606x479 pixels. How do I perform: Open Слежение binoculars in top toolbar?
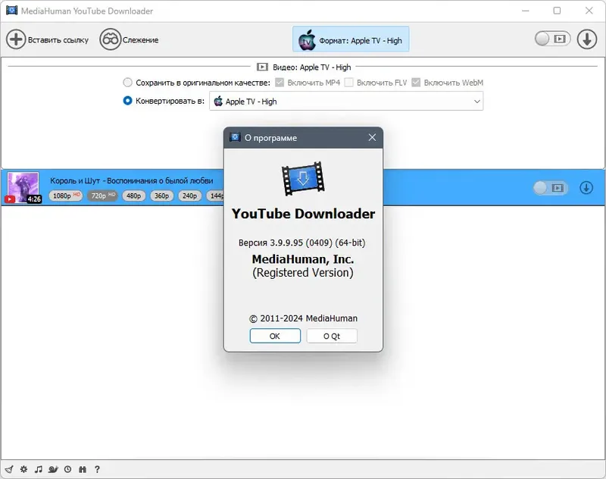tap(110, 39)
